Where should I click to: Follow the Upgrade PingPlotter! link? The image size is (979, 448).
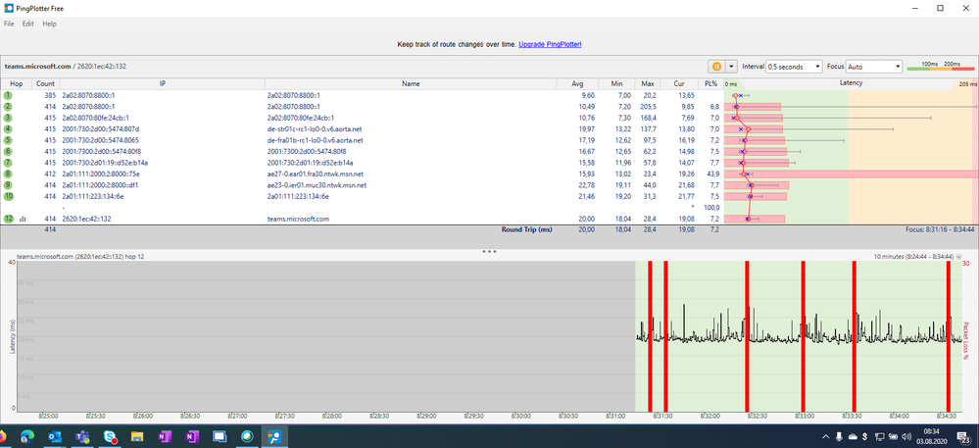tap(550, 44)
